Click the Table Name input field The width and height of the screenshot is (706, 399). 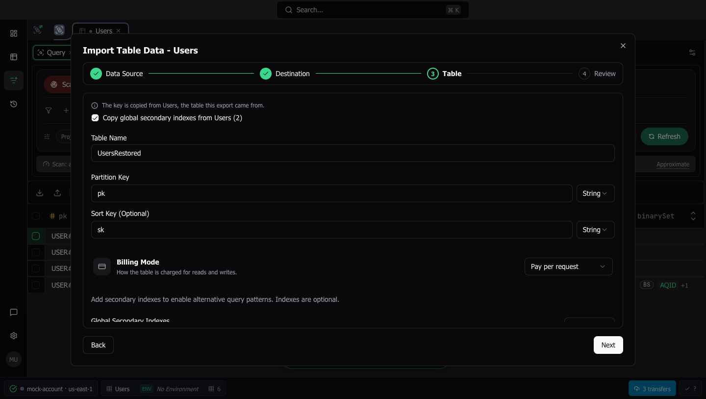point(353,153)
